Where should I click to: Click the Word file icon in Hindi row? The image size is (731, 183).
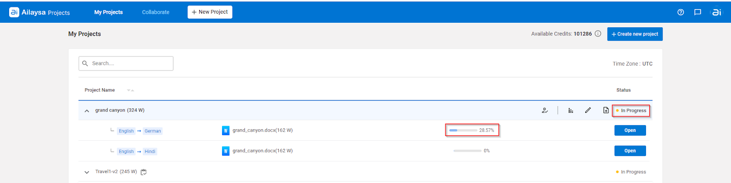tap(226, 151)
